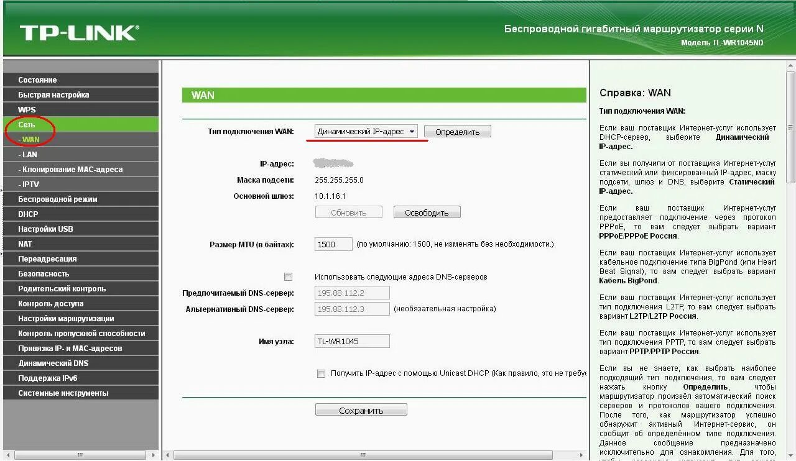Viewport: 796px width, 461px height.
Task: Click the sidebar horizontal scrollbar thumb
Action: click(80, 455)
